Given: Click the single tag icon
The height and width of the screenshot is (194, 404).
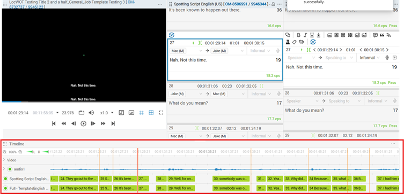Looking at the screenshot, I should (x=295, y=42).
